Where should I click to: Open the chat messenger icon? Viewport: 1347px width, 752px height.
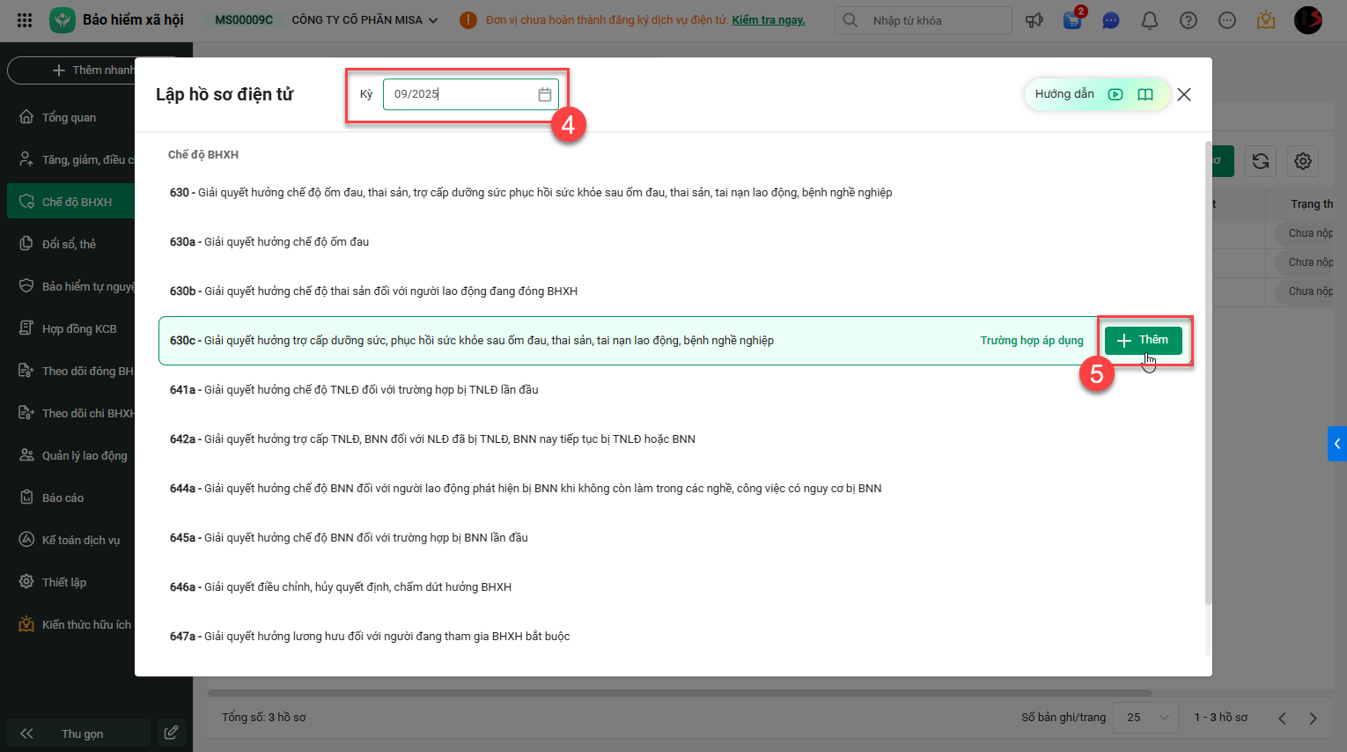(x=1111, y=19)
